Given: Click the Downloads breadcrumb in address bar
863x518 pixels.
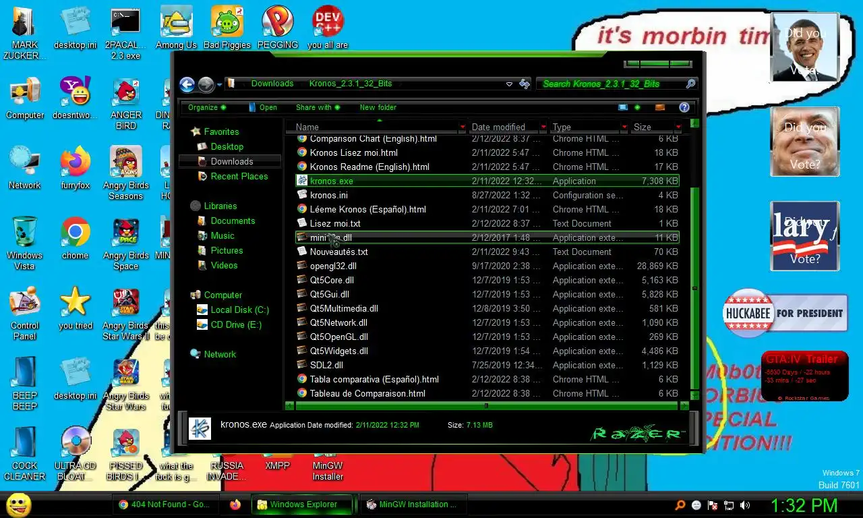Looking at the screenshot, I should (x=272, y=84).
